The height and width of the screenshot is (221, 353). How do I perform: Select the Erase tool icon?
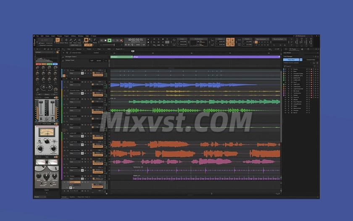79,40
